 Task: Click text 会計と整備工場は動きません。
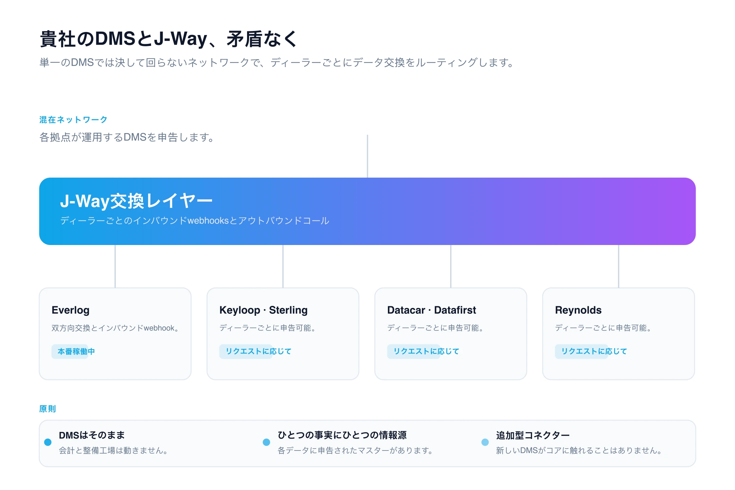[113, 451]
